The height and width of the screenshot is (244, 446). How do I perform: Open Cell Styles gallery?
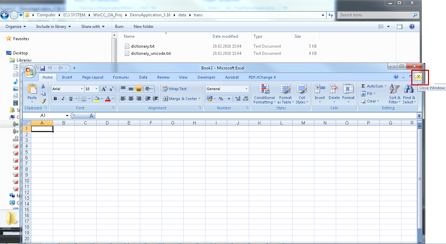pos(302,94)
